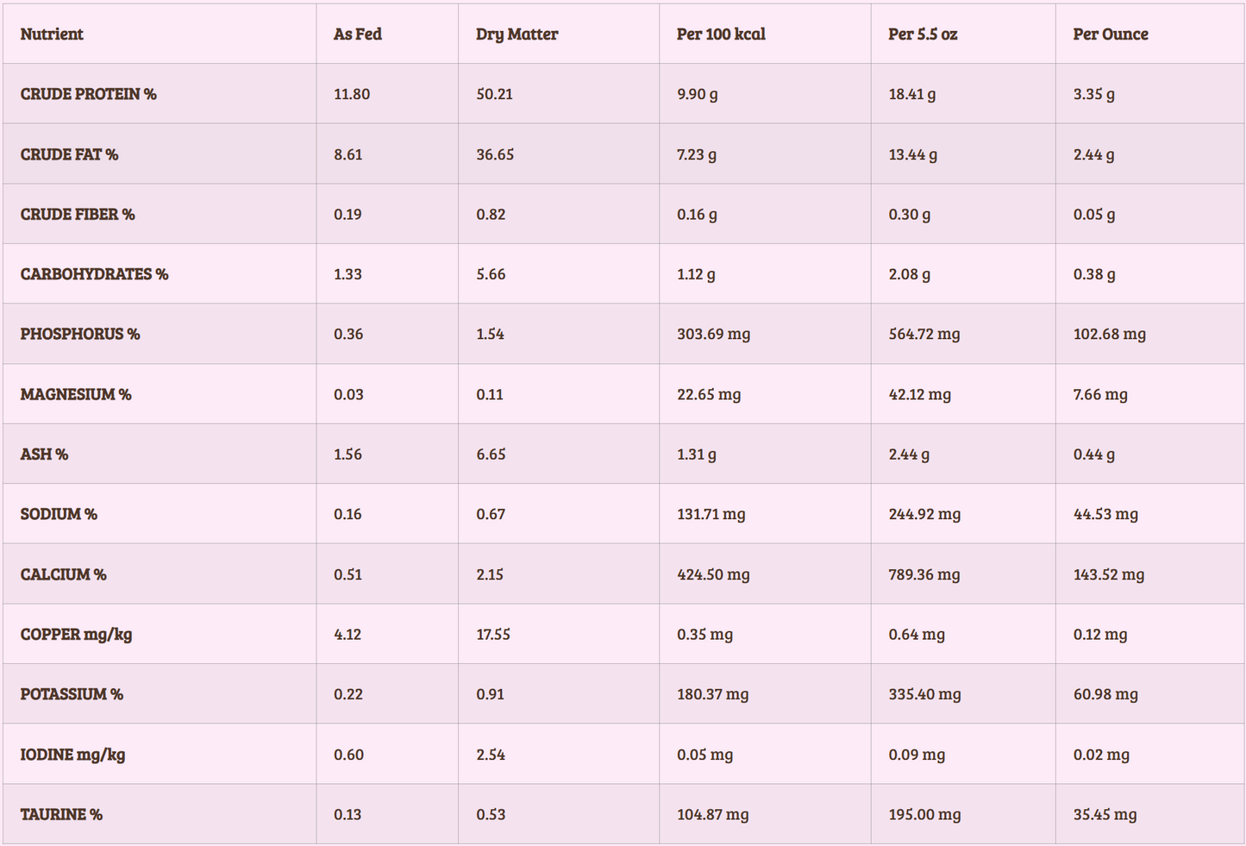Viewport: 1246px width, 846px height.
Task: Click the CARBOHYDRATES % row label
Action: pos(94,274)
